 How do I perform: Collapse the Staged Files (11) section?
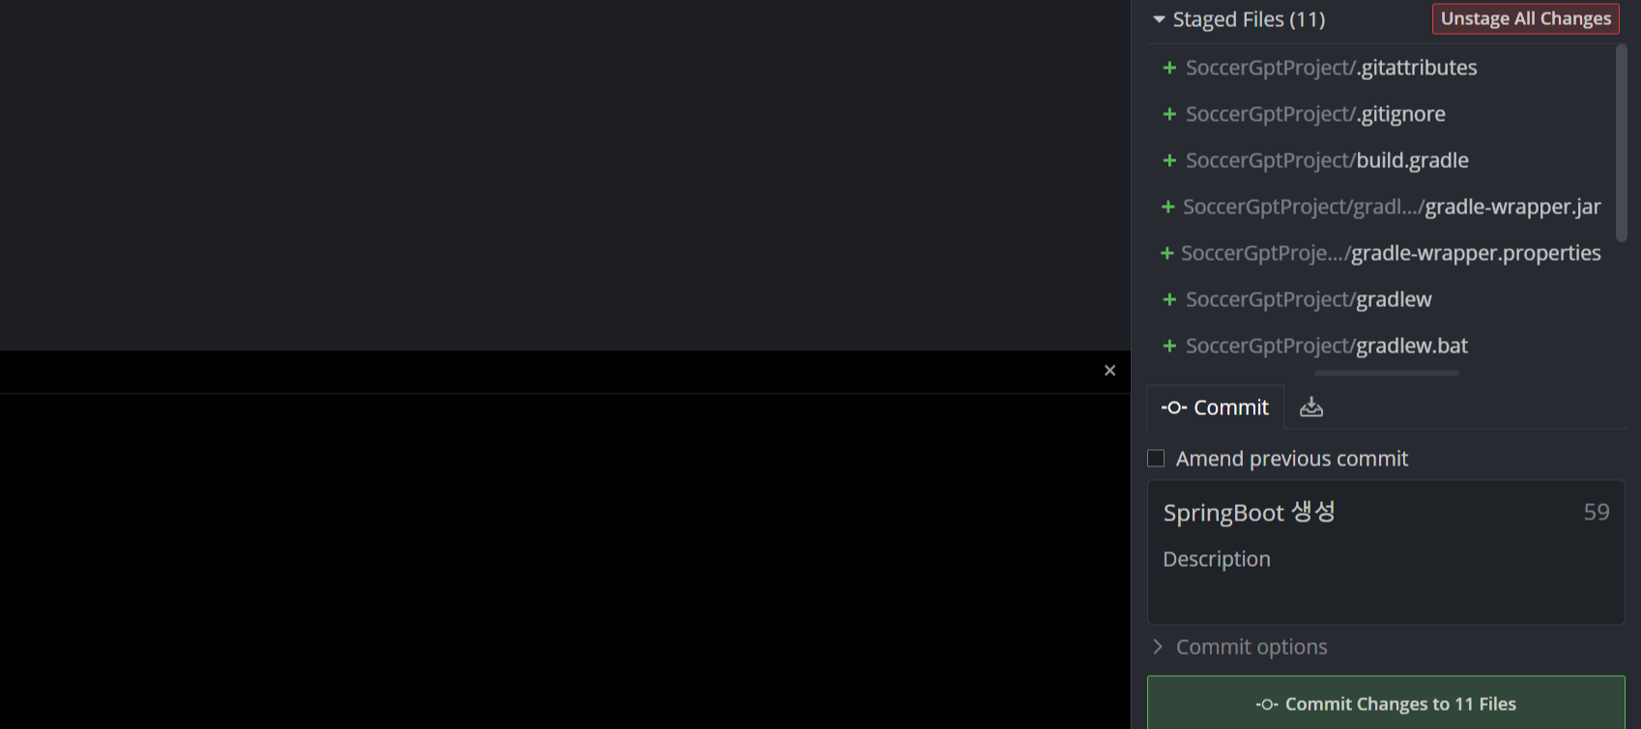(x=1159, y=19)
